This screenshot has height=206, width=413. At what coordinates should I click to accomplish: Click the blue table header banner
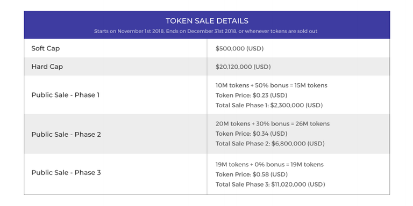coord(206,25)
